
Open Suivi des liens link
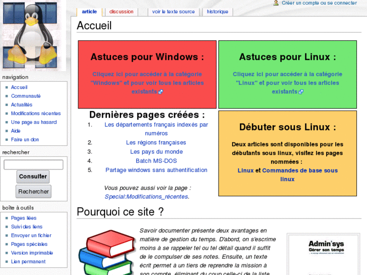pyautogui.click(x=27, y=227)
